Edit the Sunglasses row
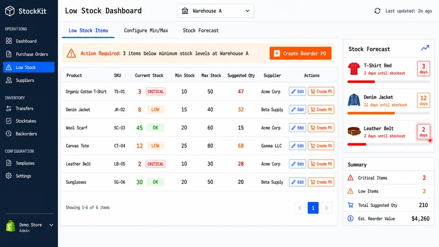The height and width of the screenshot is (247, 439). 297,182
